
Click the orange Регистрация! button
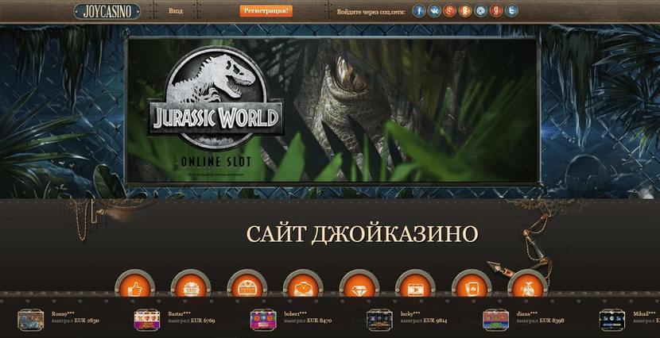tap(266, 11)
